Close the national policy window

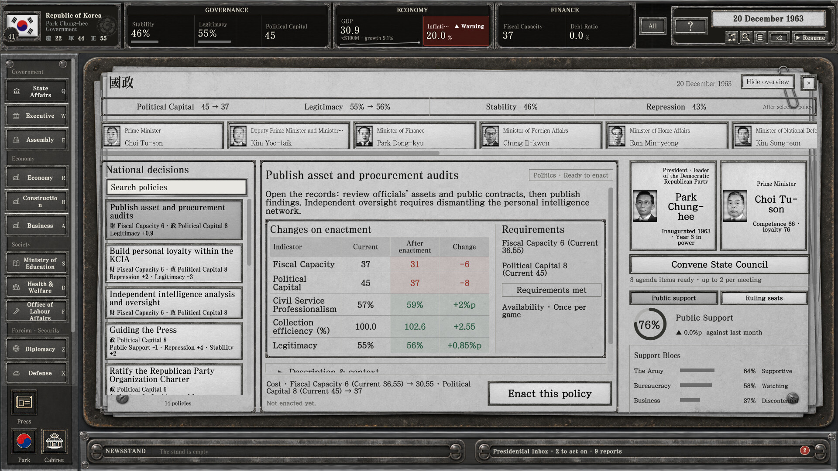[x=808, y=83]
